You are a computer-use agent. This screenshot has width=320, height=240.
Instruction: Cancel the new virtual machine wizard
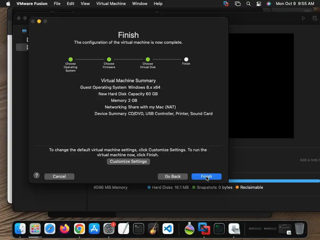(x=59, y=176)
